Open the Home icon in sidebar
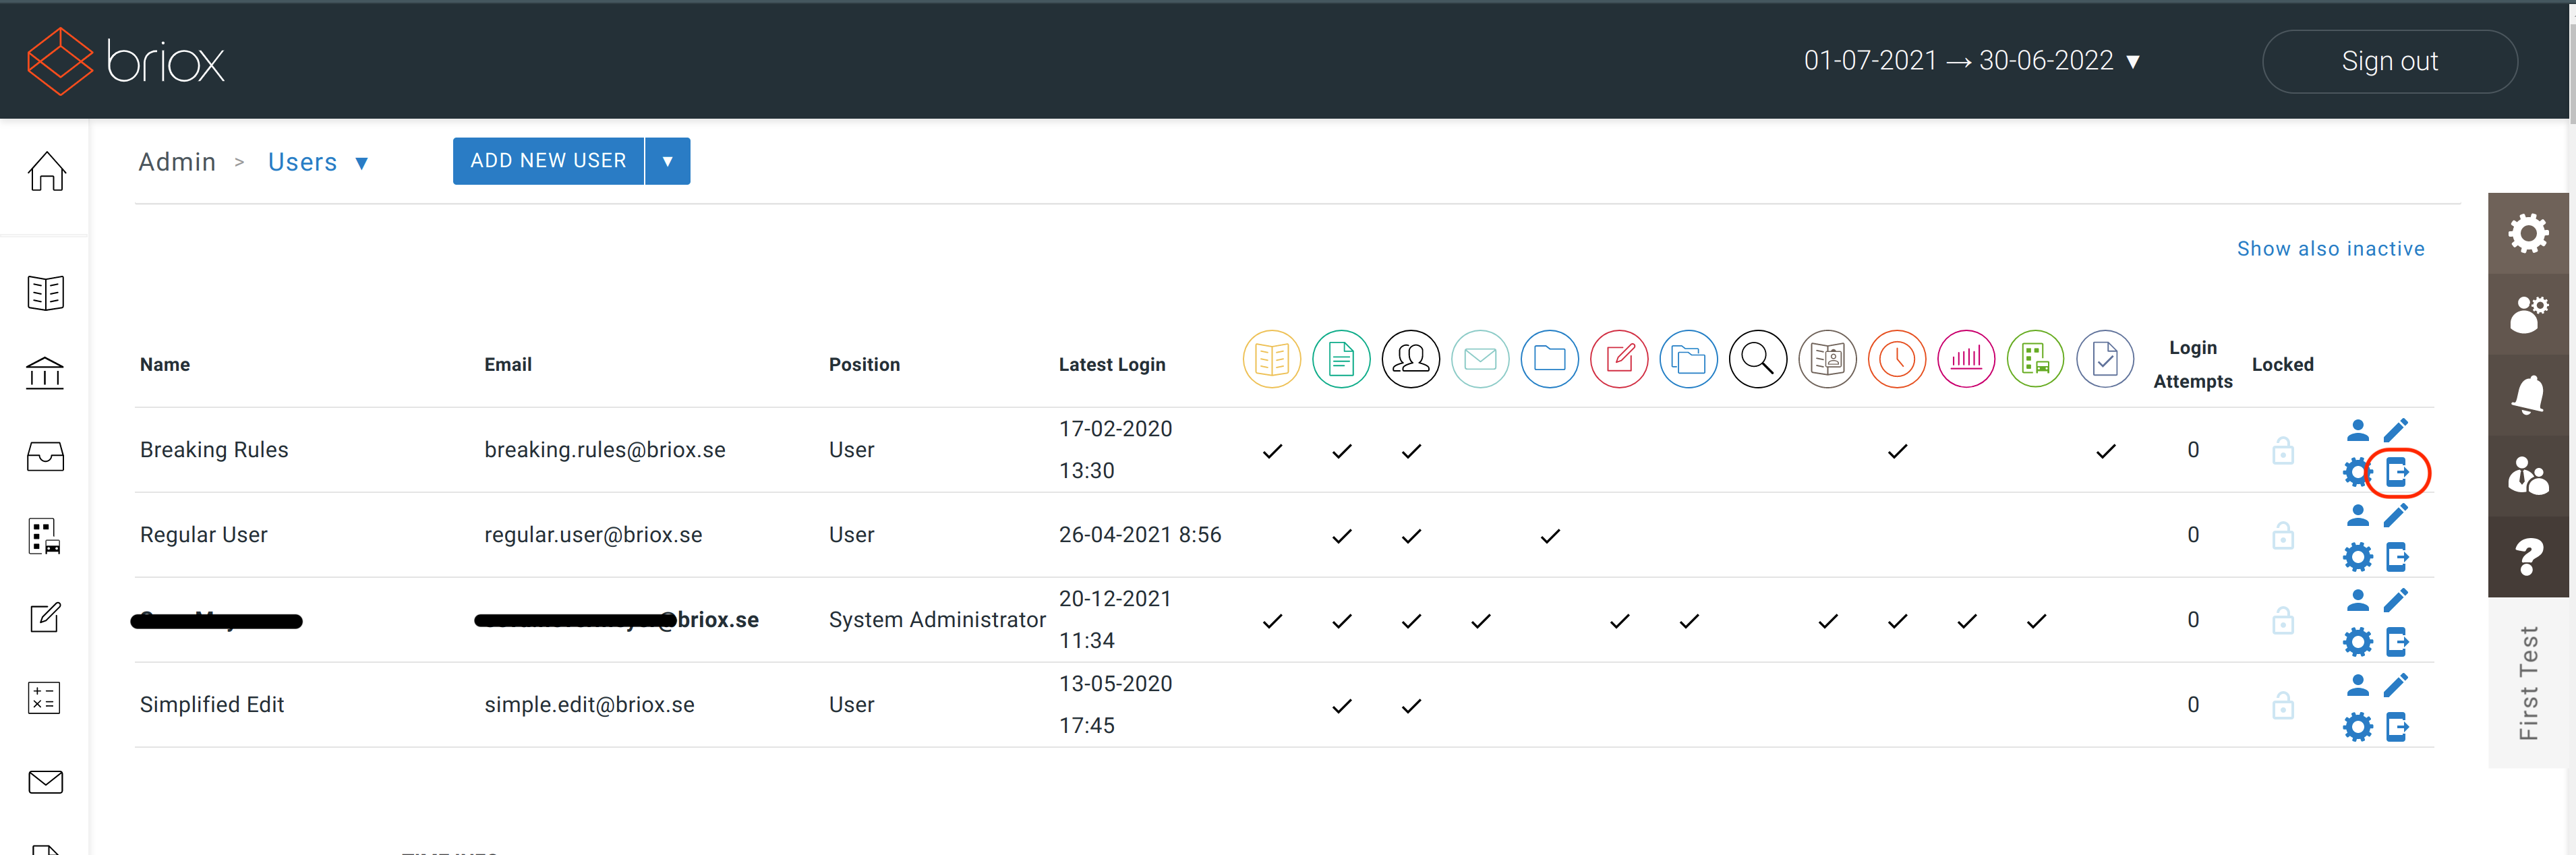 (x=45, y=171)
